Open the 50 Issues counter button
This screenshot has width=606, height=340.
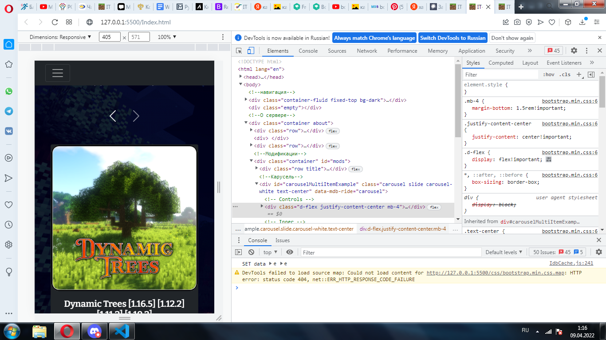click(558, 252)
